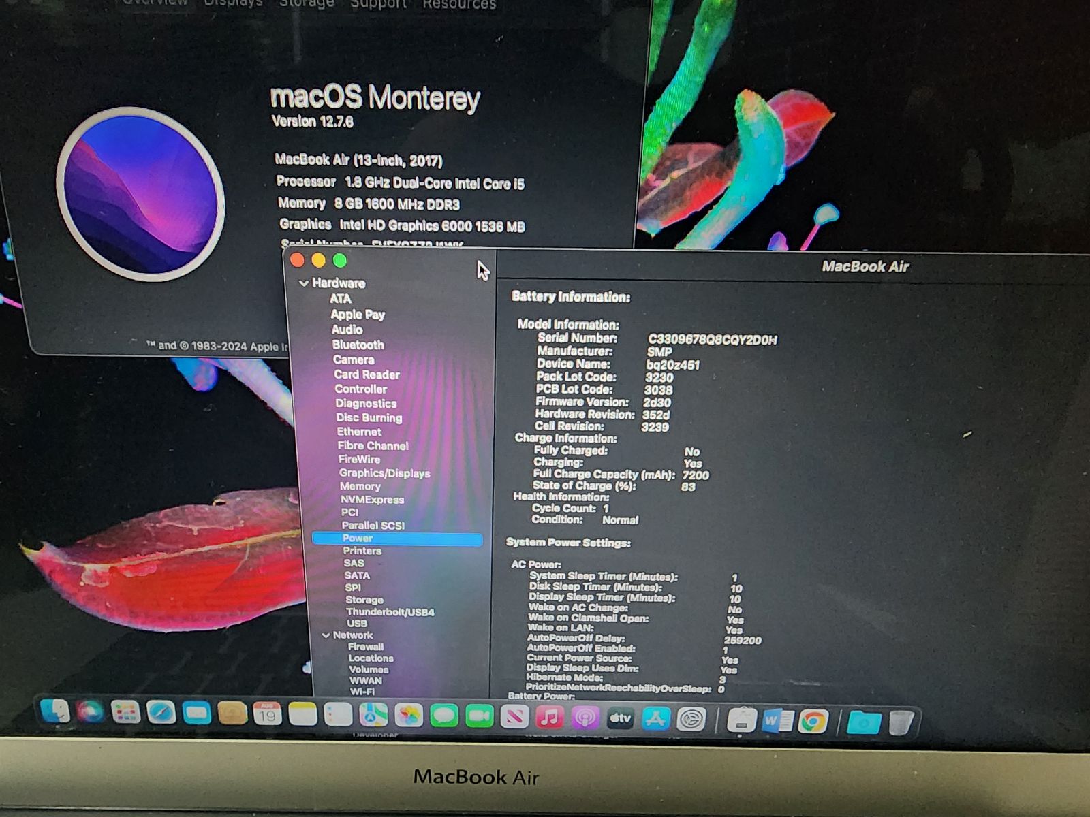Switch to the Displays tab
Screen dimensions: 1090x817
233,3
